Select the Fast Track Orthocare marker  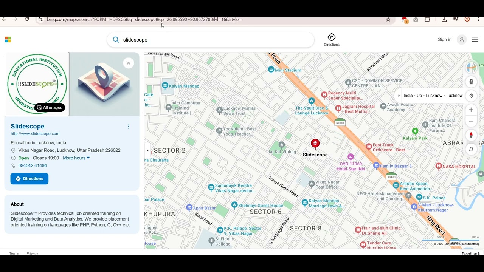pyautogui.click(x=369, y=146)
